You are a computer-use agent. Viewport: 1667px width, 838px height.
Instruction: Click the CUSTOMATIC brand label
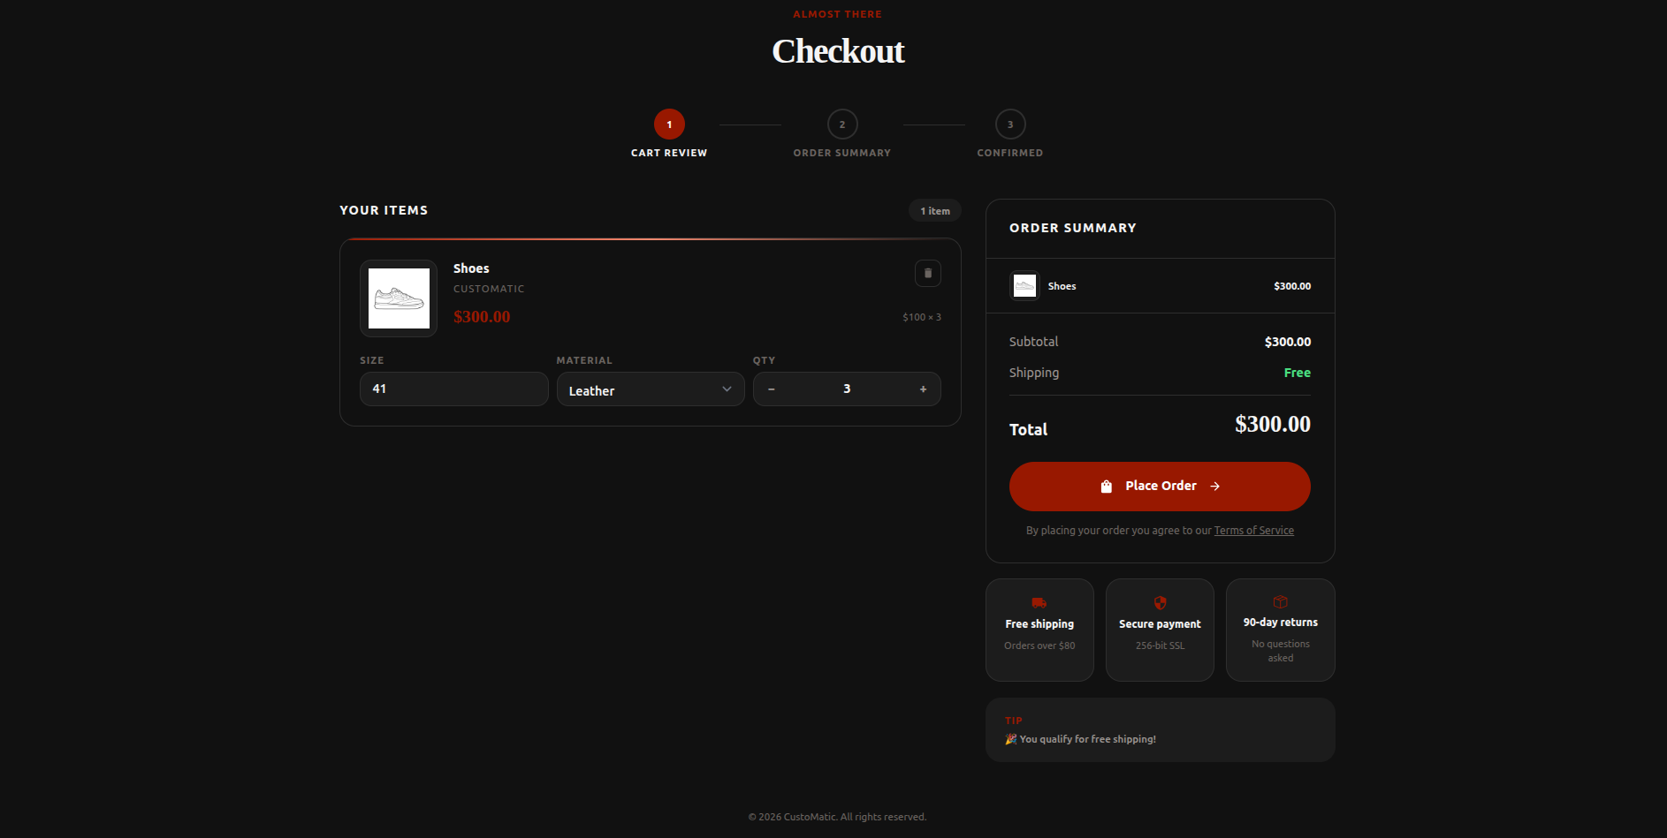pos(489,289)
